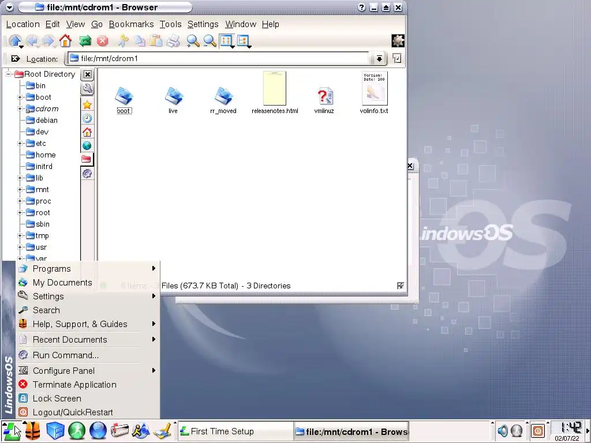Switch to First Time Setup taskbar button

[x=235, y=431]
